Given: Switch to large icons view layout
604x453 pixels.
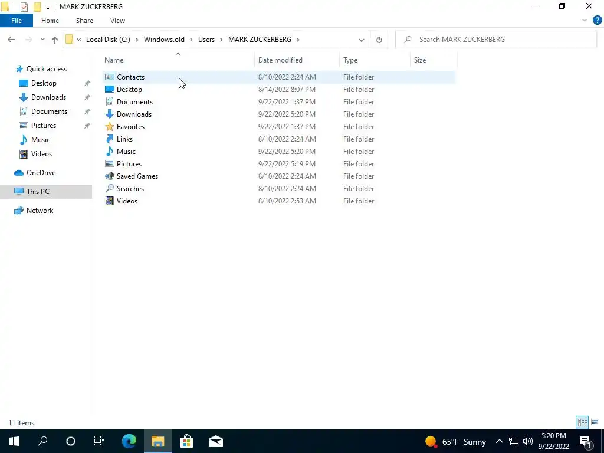Looking at the screenshot, I should [x=595, y=422].
